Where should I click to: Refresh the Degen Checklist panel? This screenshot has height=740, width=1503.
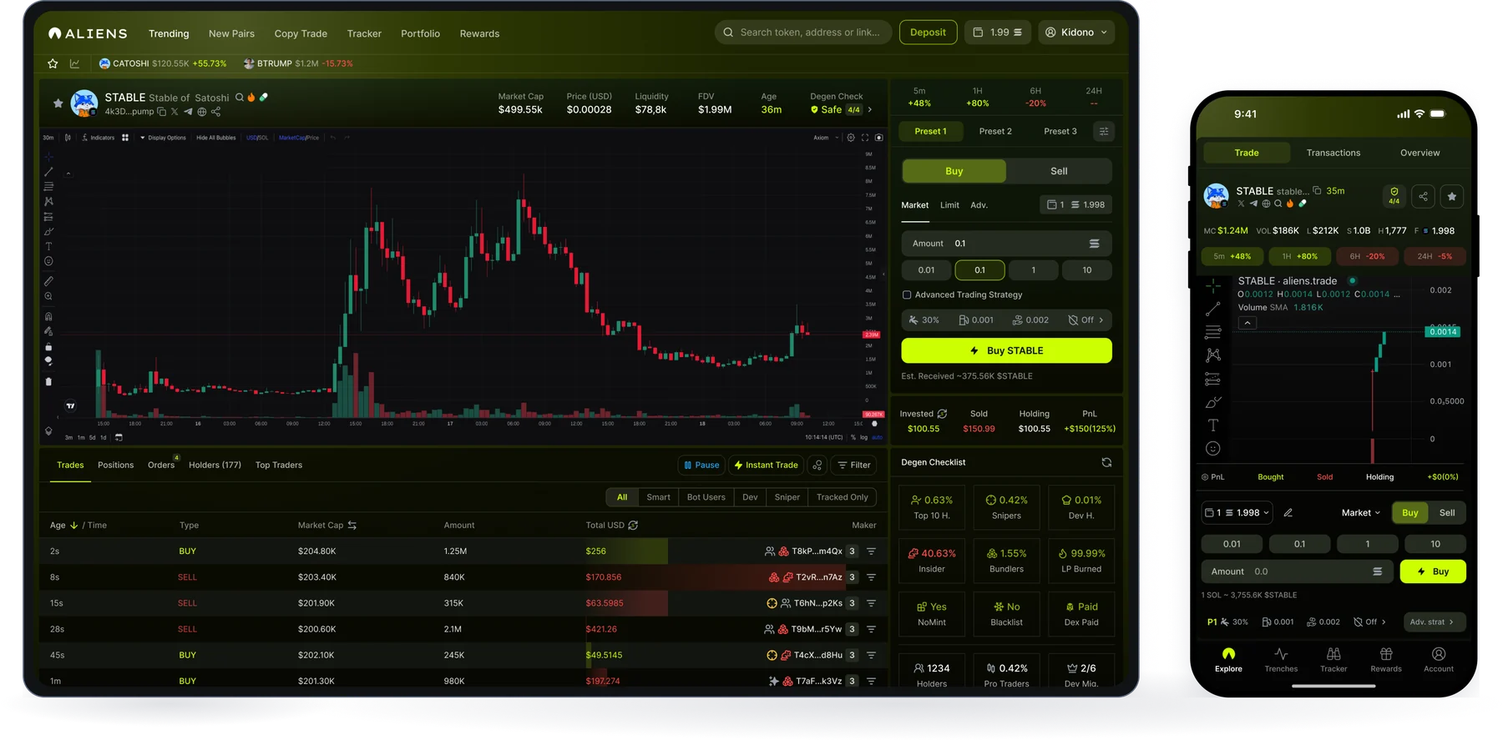1106,462
